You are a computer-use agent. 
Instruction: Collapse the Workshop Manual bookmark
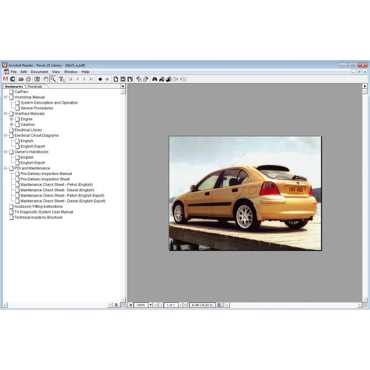[5, 97]
